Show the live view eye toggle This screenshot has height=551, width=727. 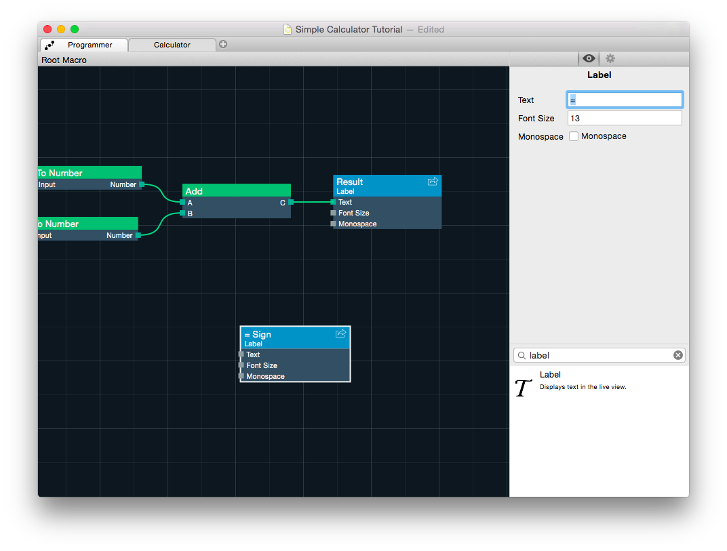(x=589, y=58)
